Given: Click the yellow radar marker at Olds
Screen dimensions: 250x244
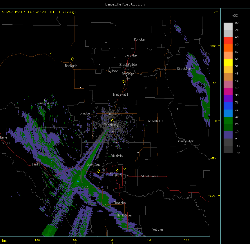Looking at the screenshot, I should pyautogui.click(x=113, y=121).
